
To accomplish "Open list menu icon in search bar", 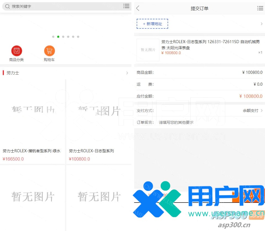I will click(126, 6).
